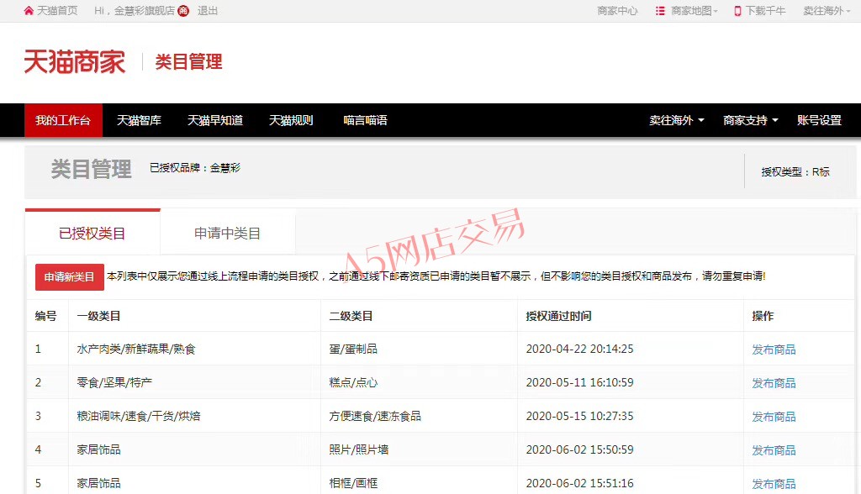861x494 pixels.
Task: Expand the 商家地图 dropdown
Action: point(694,11)
